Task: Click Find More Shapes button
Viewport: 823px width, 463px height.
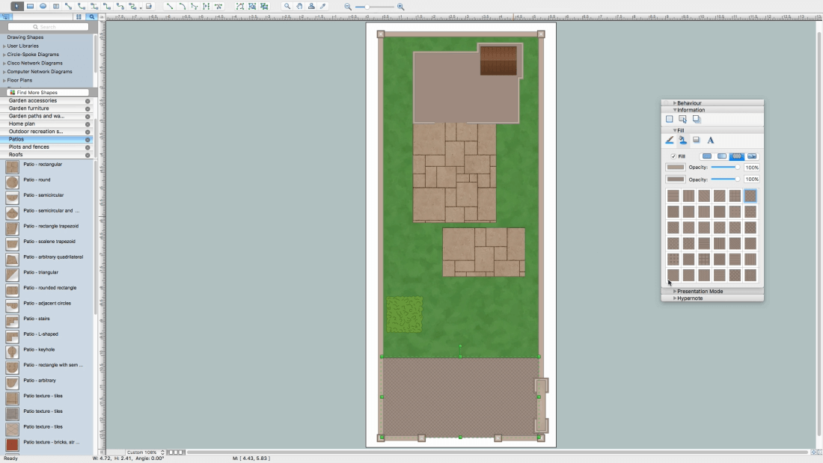Action: [37, 93]
